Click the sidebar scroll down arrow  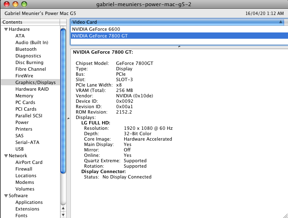tap(63, 215)
